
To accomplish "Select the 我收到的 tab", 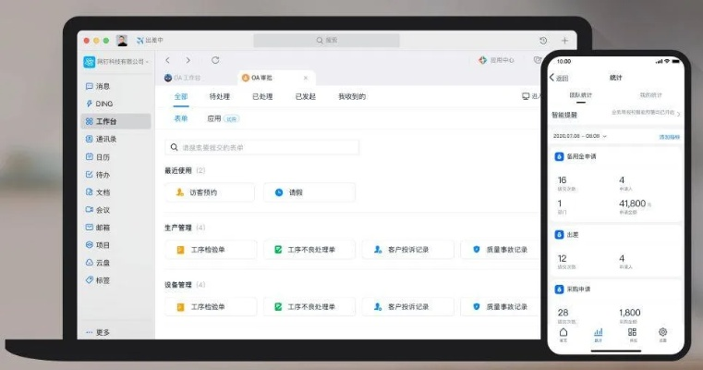I will pyautogui.click(x=351, y=96).
